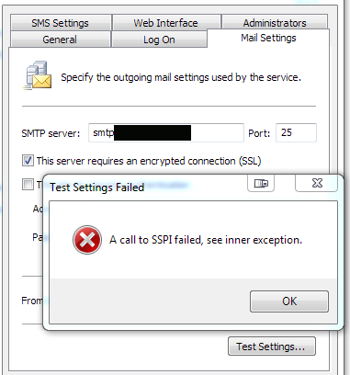The height and width of the screenshot is (375, 350).
Task: Click OK on the error dialog
Action: (x=289, y=301)
